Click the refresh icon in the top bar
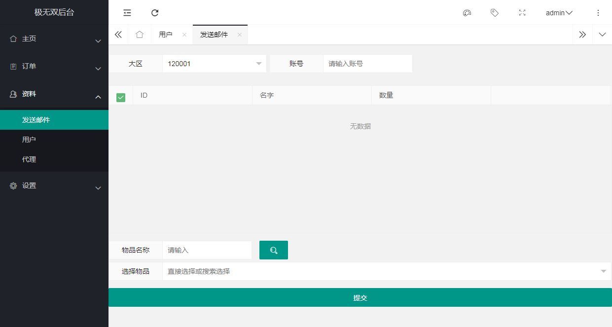This screenshot has width=612, height=327. [155, 13]
